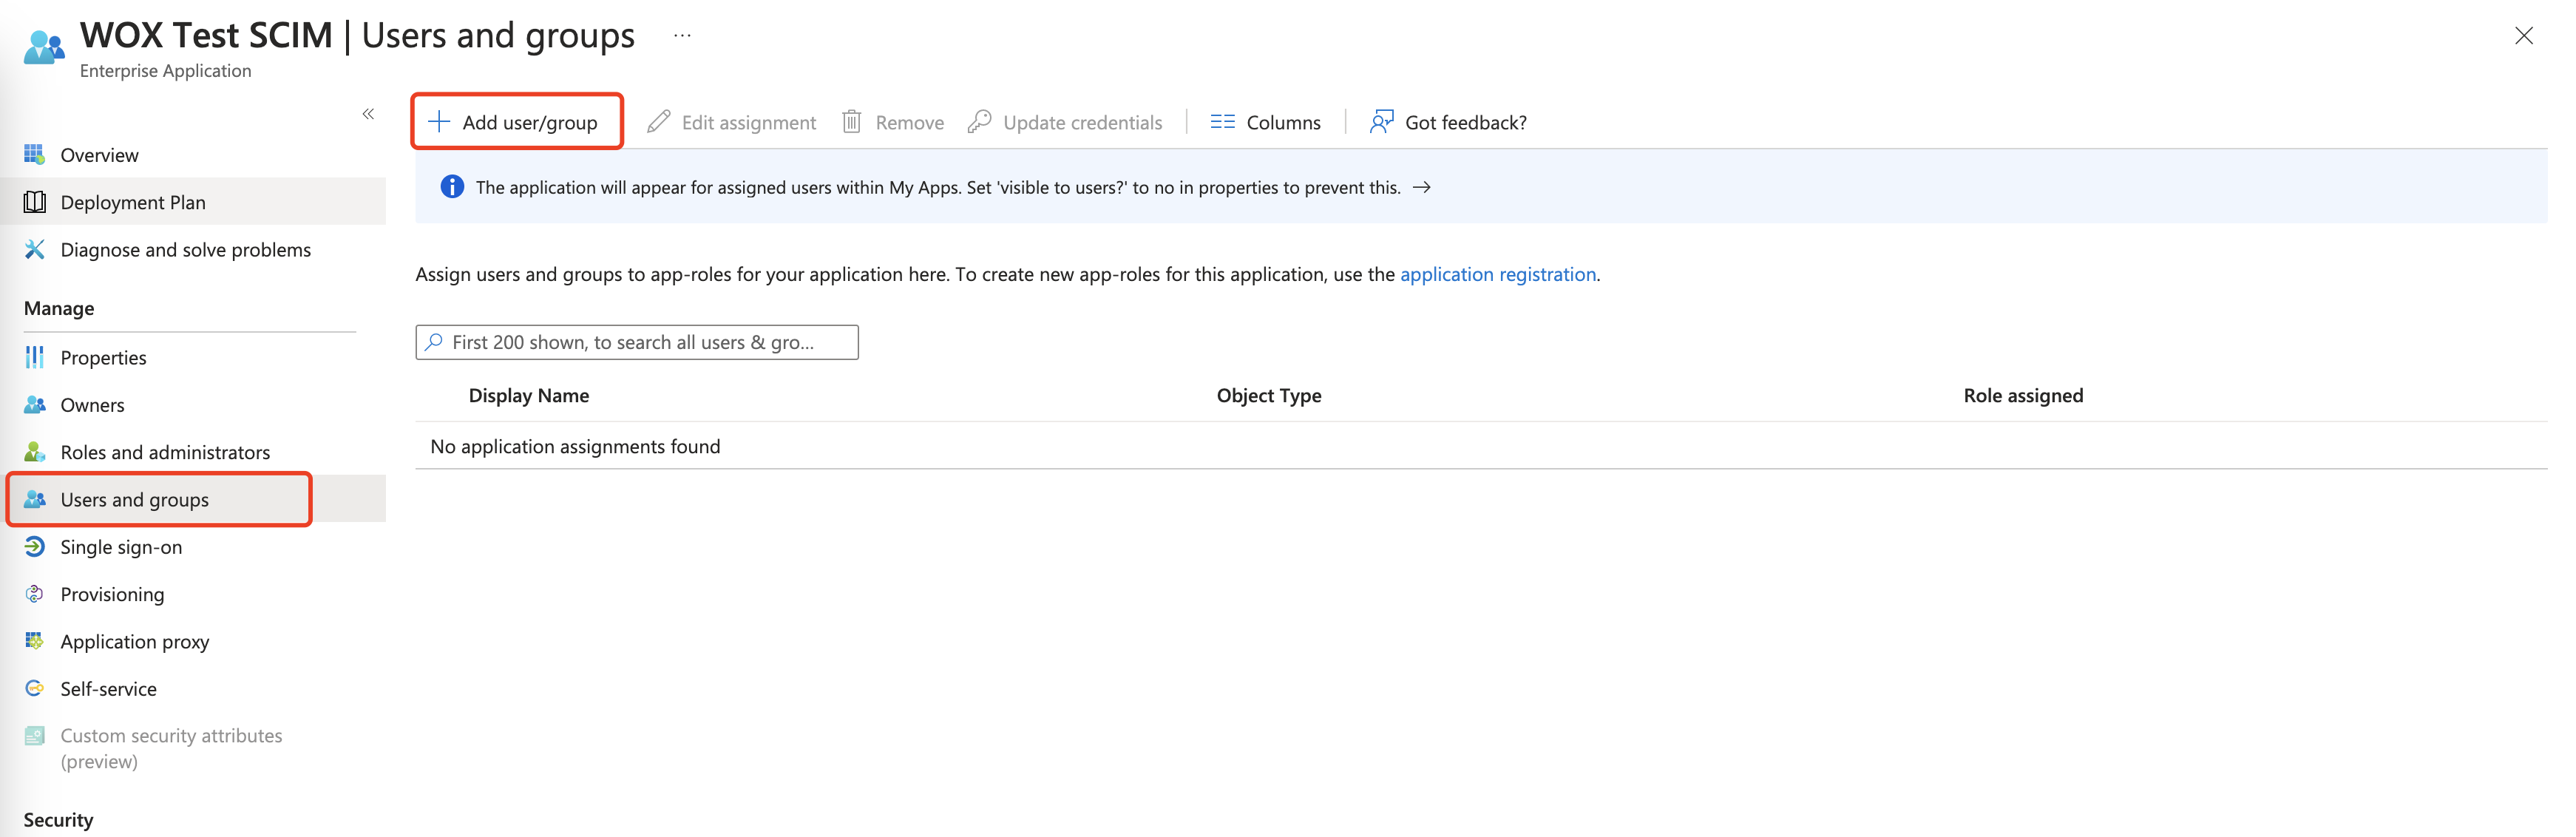This screenshot has height=837, width=2576.
Task: Sort by Object Type column header
Action: (1269, 395)
